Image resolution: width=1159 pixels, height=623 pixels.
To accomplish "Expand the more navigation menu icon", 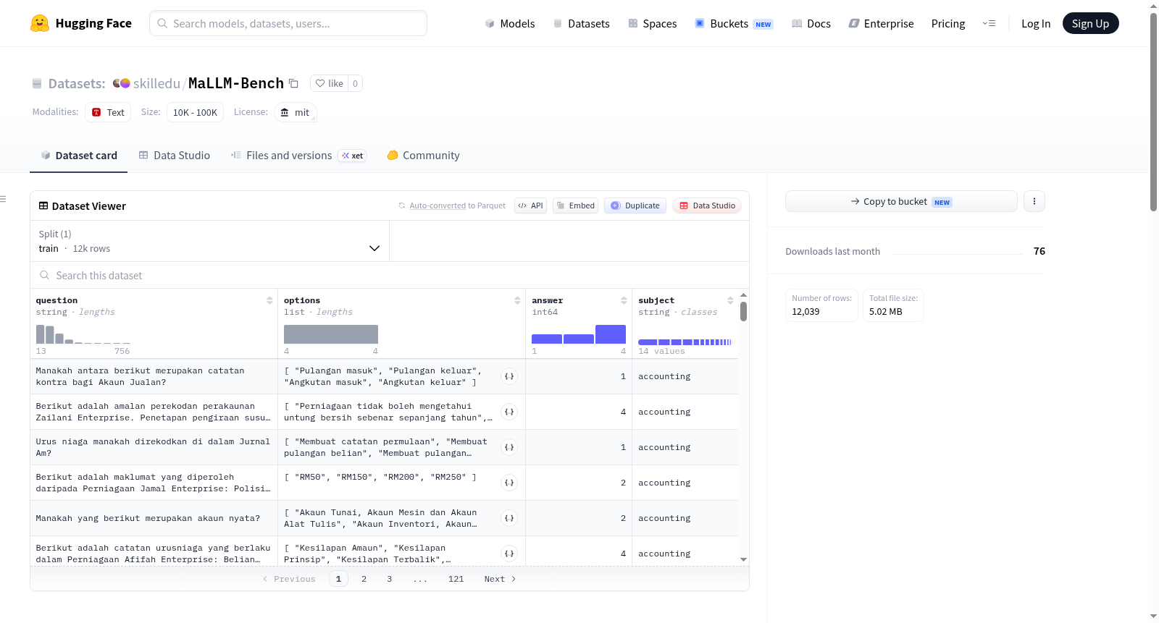I will click(989, 23).
